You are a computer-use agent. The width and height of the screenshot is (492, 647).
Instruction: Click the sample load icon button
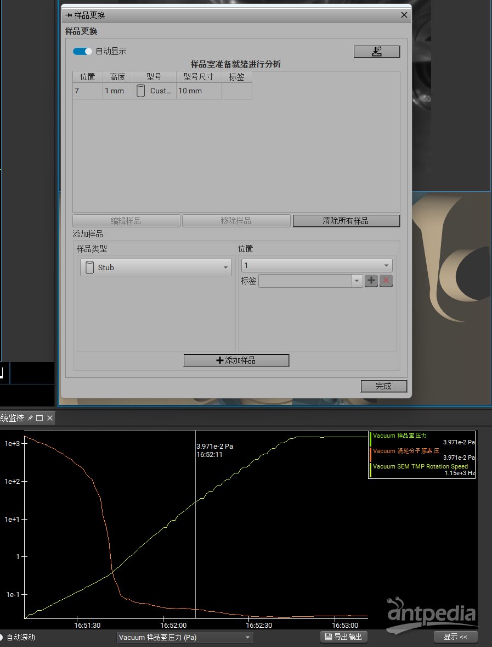click(x=377, y=52)
